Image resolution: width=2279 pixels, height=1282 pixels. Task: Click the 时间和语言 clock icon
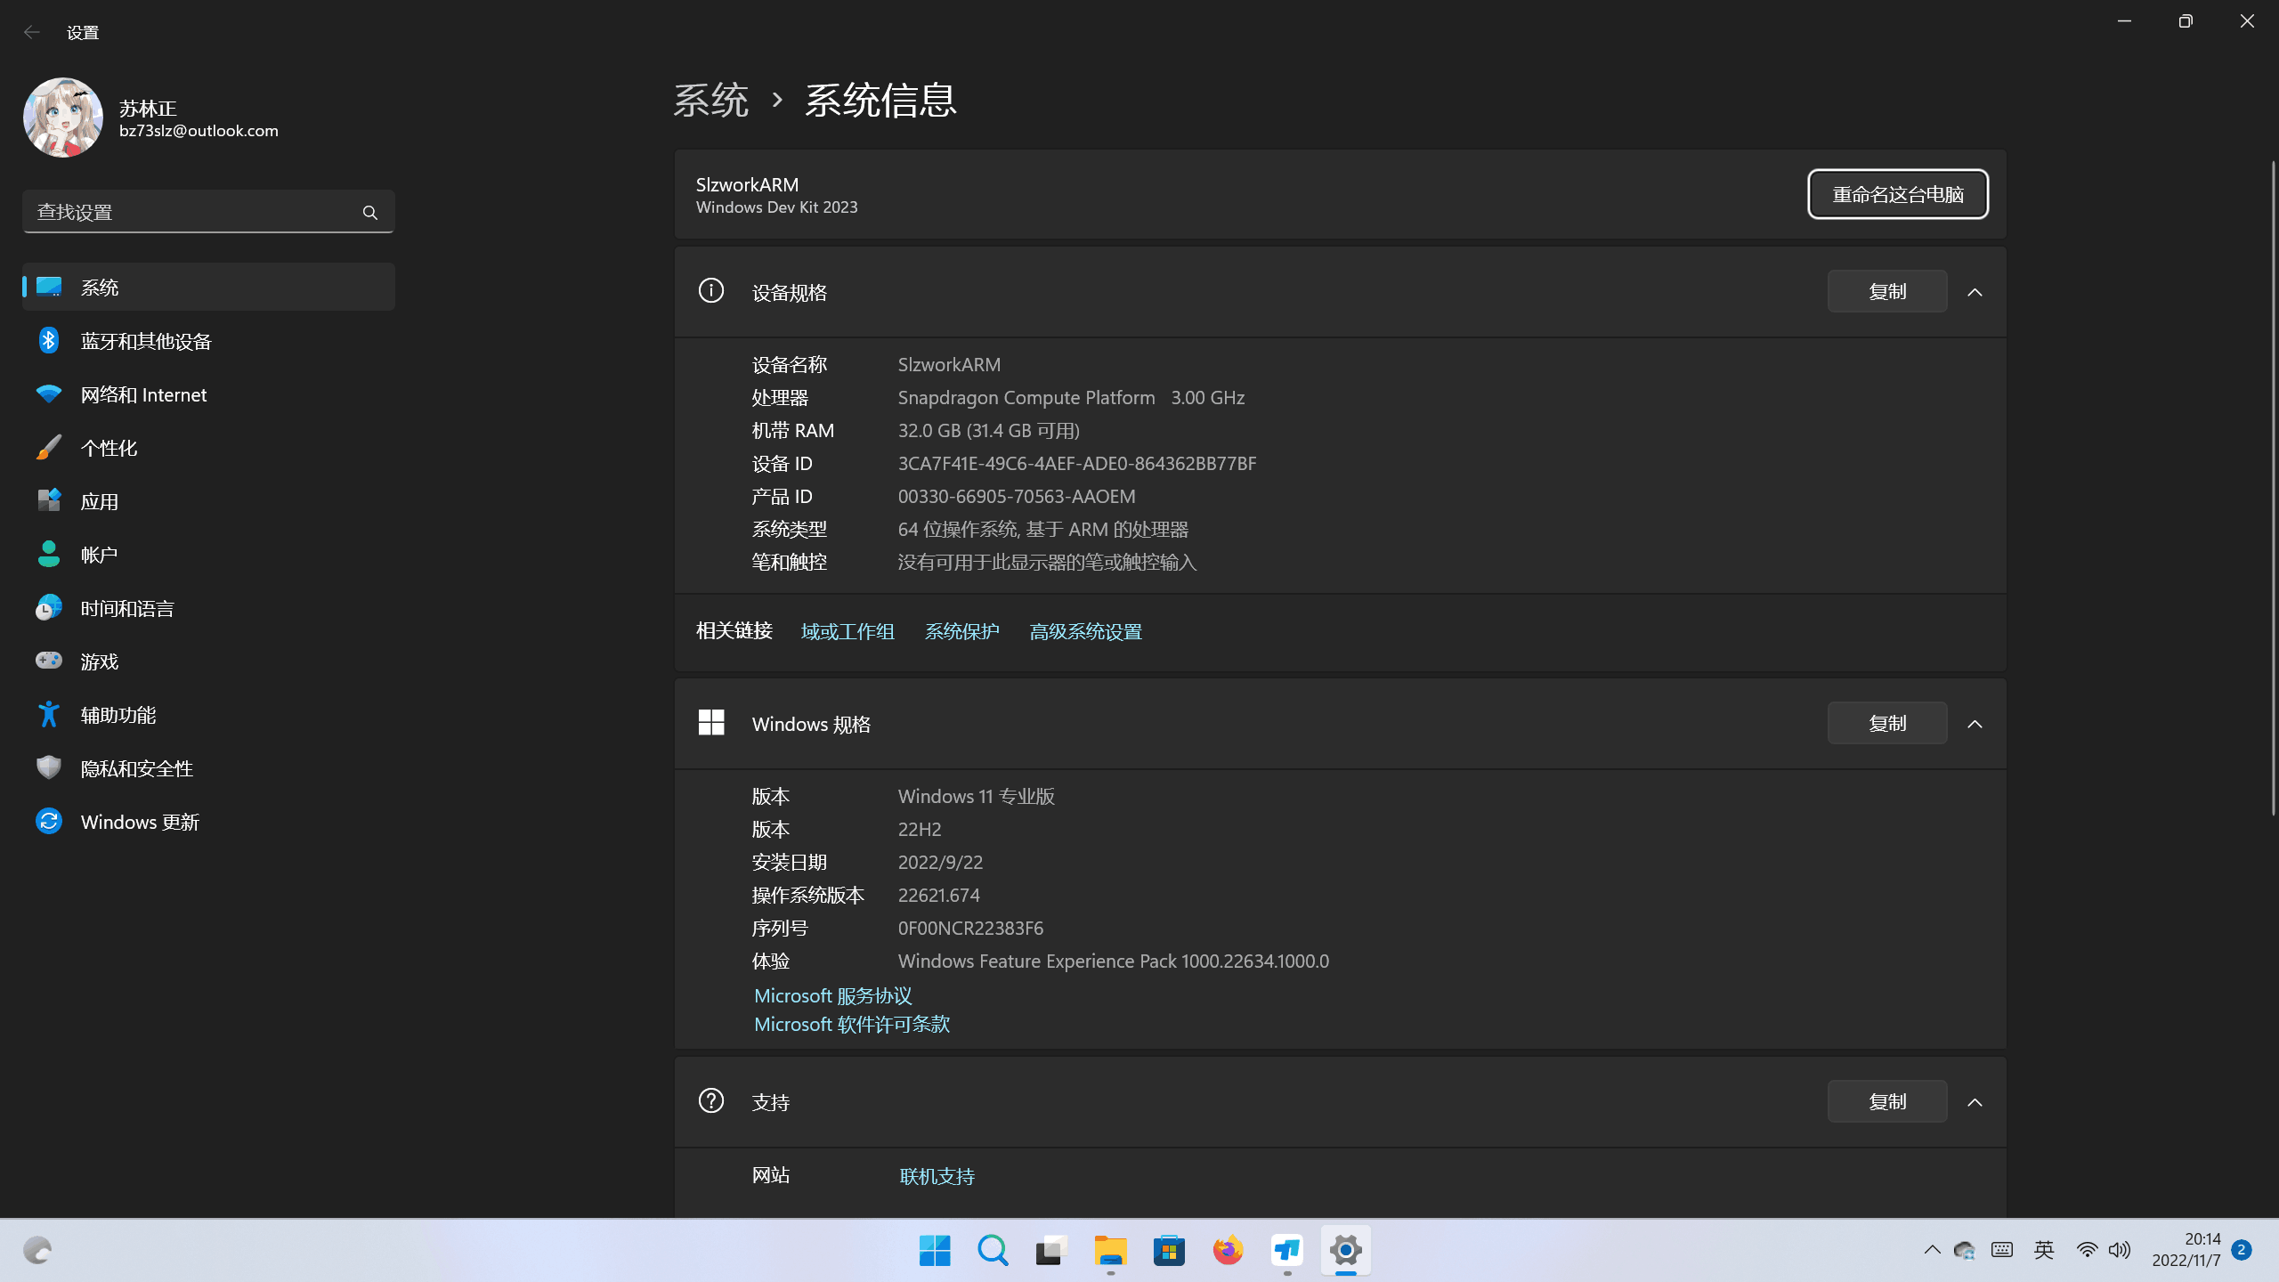tap(49, 607)
